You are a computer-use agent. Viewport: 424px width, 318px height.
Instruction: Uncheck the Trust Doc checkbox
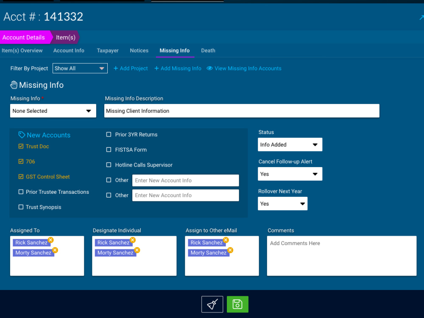point(21,146)
